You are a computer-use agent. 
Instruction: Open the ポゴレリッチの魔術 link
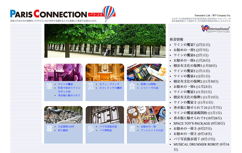pos(111,88)
